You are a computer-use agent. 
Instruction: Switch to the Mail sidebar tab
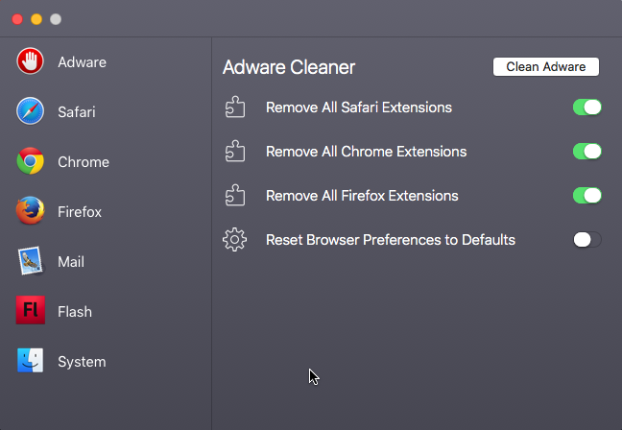(x=71, y=261)
